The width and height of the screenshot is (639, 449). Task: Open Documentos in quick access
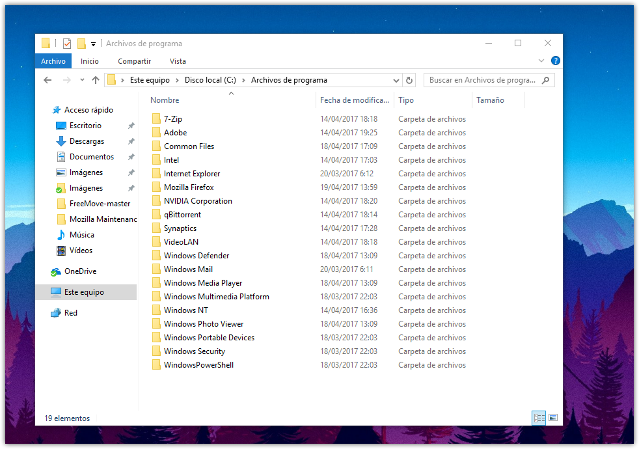click(x=92, y=157)
